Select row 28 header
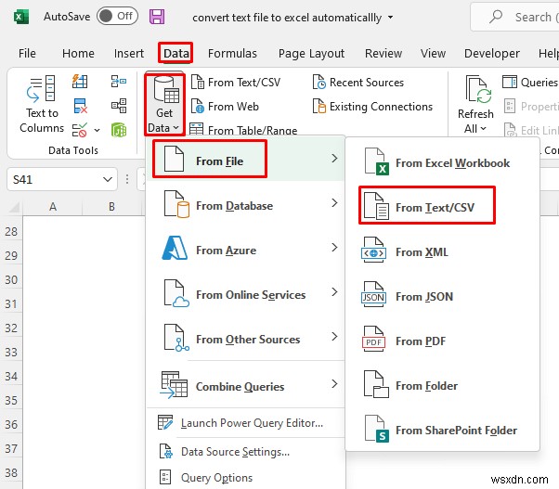 pyautogui.click(x=11, y=231)
